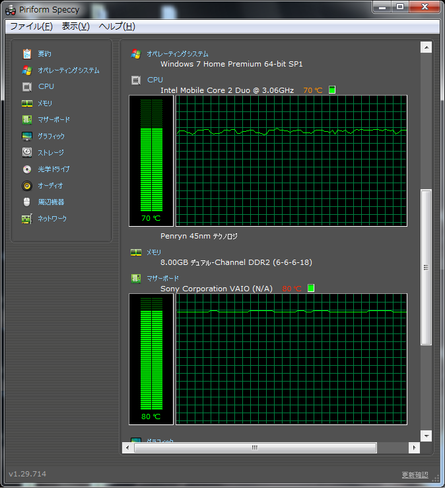This screenshot has width=445, height=489.
Task: Click the ネットワーク card icon
Action: tap(27, 219)
